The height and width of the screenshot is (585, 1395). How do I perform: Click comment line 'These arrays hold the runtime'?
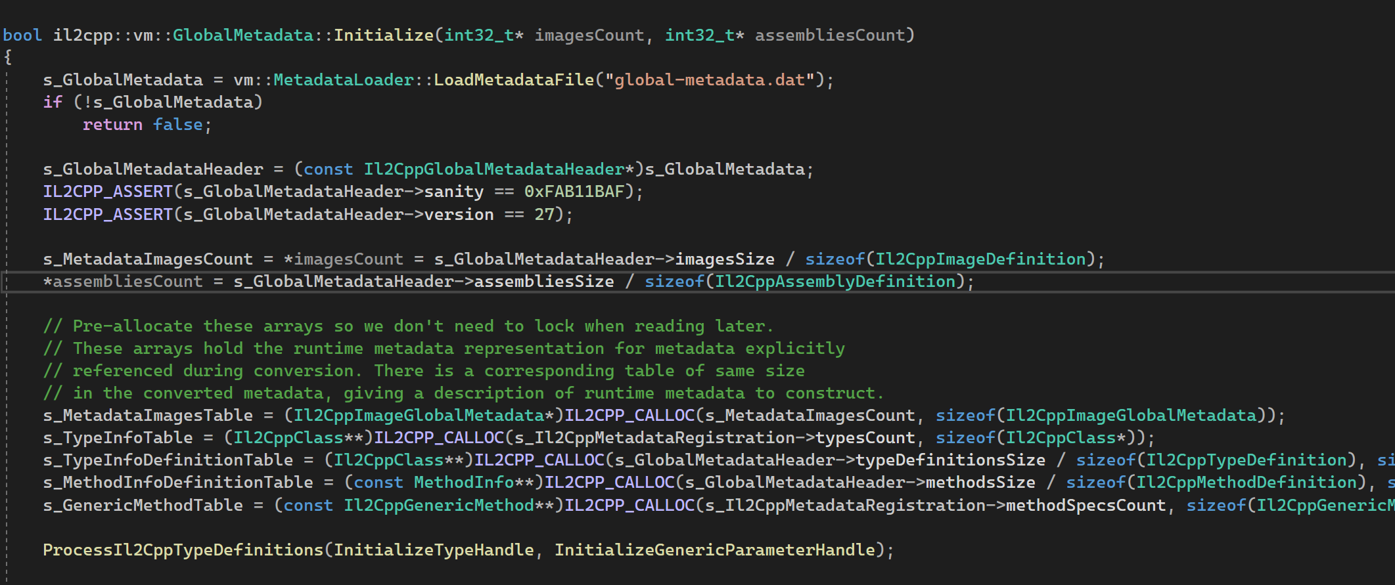click(444, 349)
